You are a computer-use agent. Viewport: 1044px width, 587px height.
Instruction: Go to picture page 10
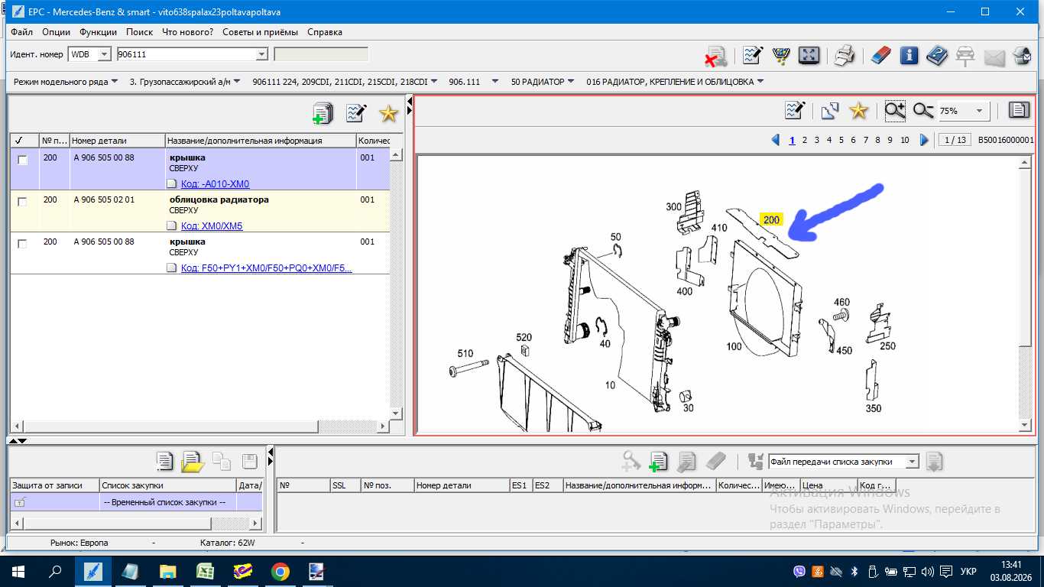(x=905, y=140)
